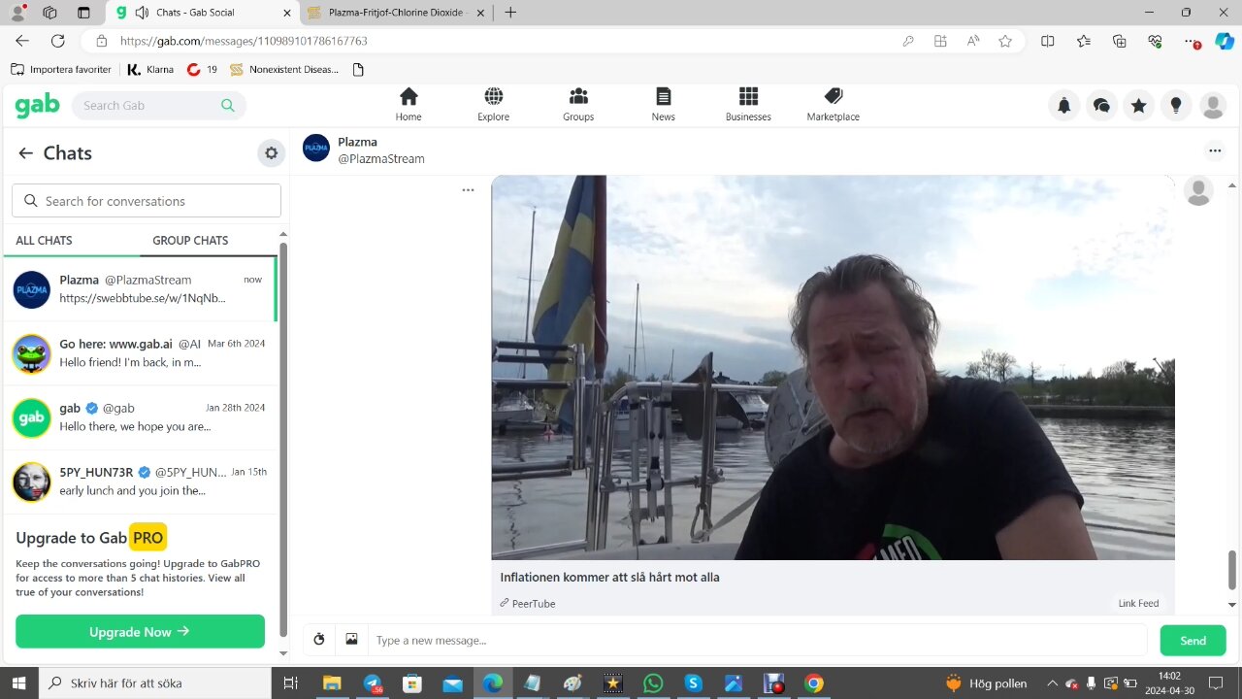Open link titled Inflationen kommer att slå hårt
Image resolution: width=1242 pixels, height=699 pixels.
[x=609, y=577]
